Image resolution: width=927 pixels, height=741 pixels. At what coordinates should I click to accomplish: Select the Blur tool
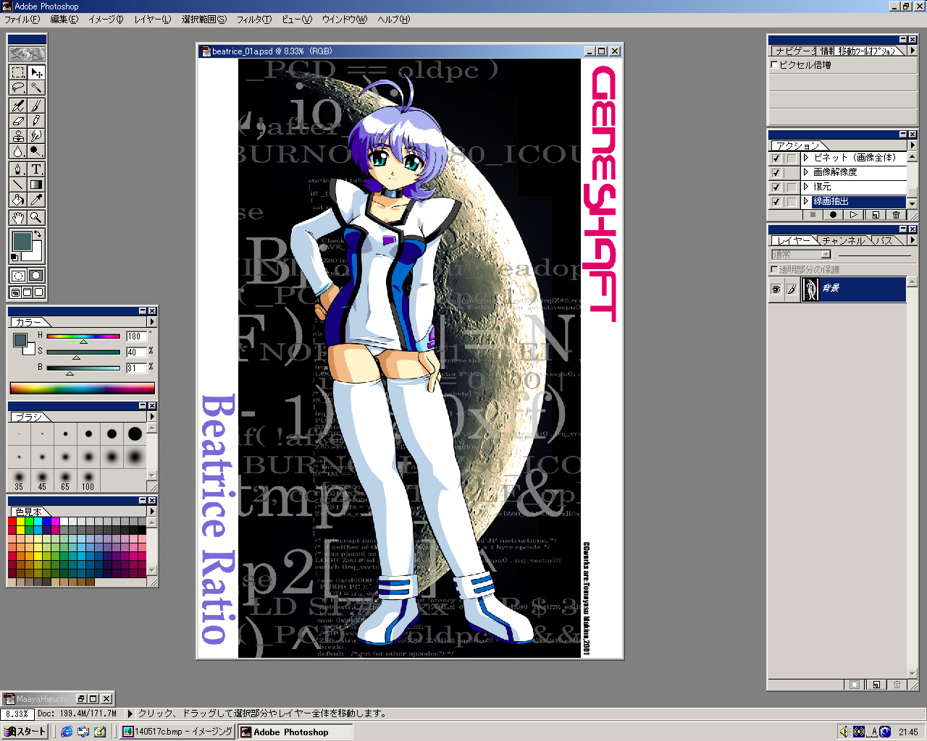[18, 151]
